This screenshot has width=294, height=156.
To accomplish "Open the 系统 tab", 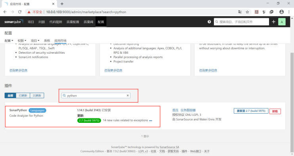I will coord(47,41).
